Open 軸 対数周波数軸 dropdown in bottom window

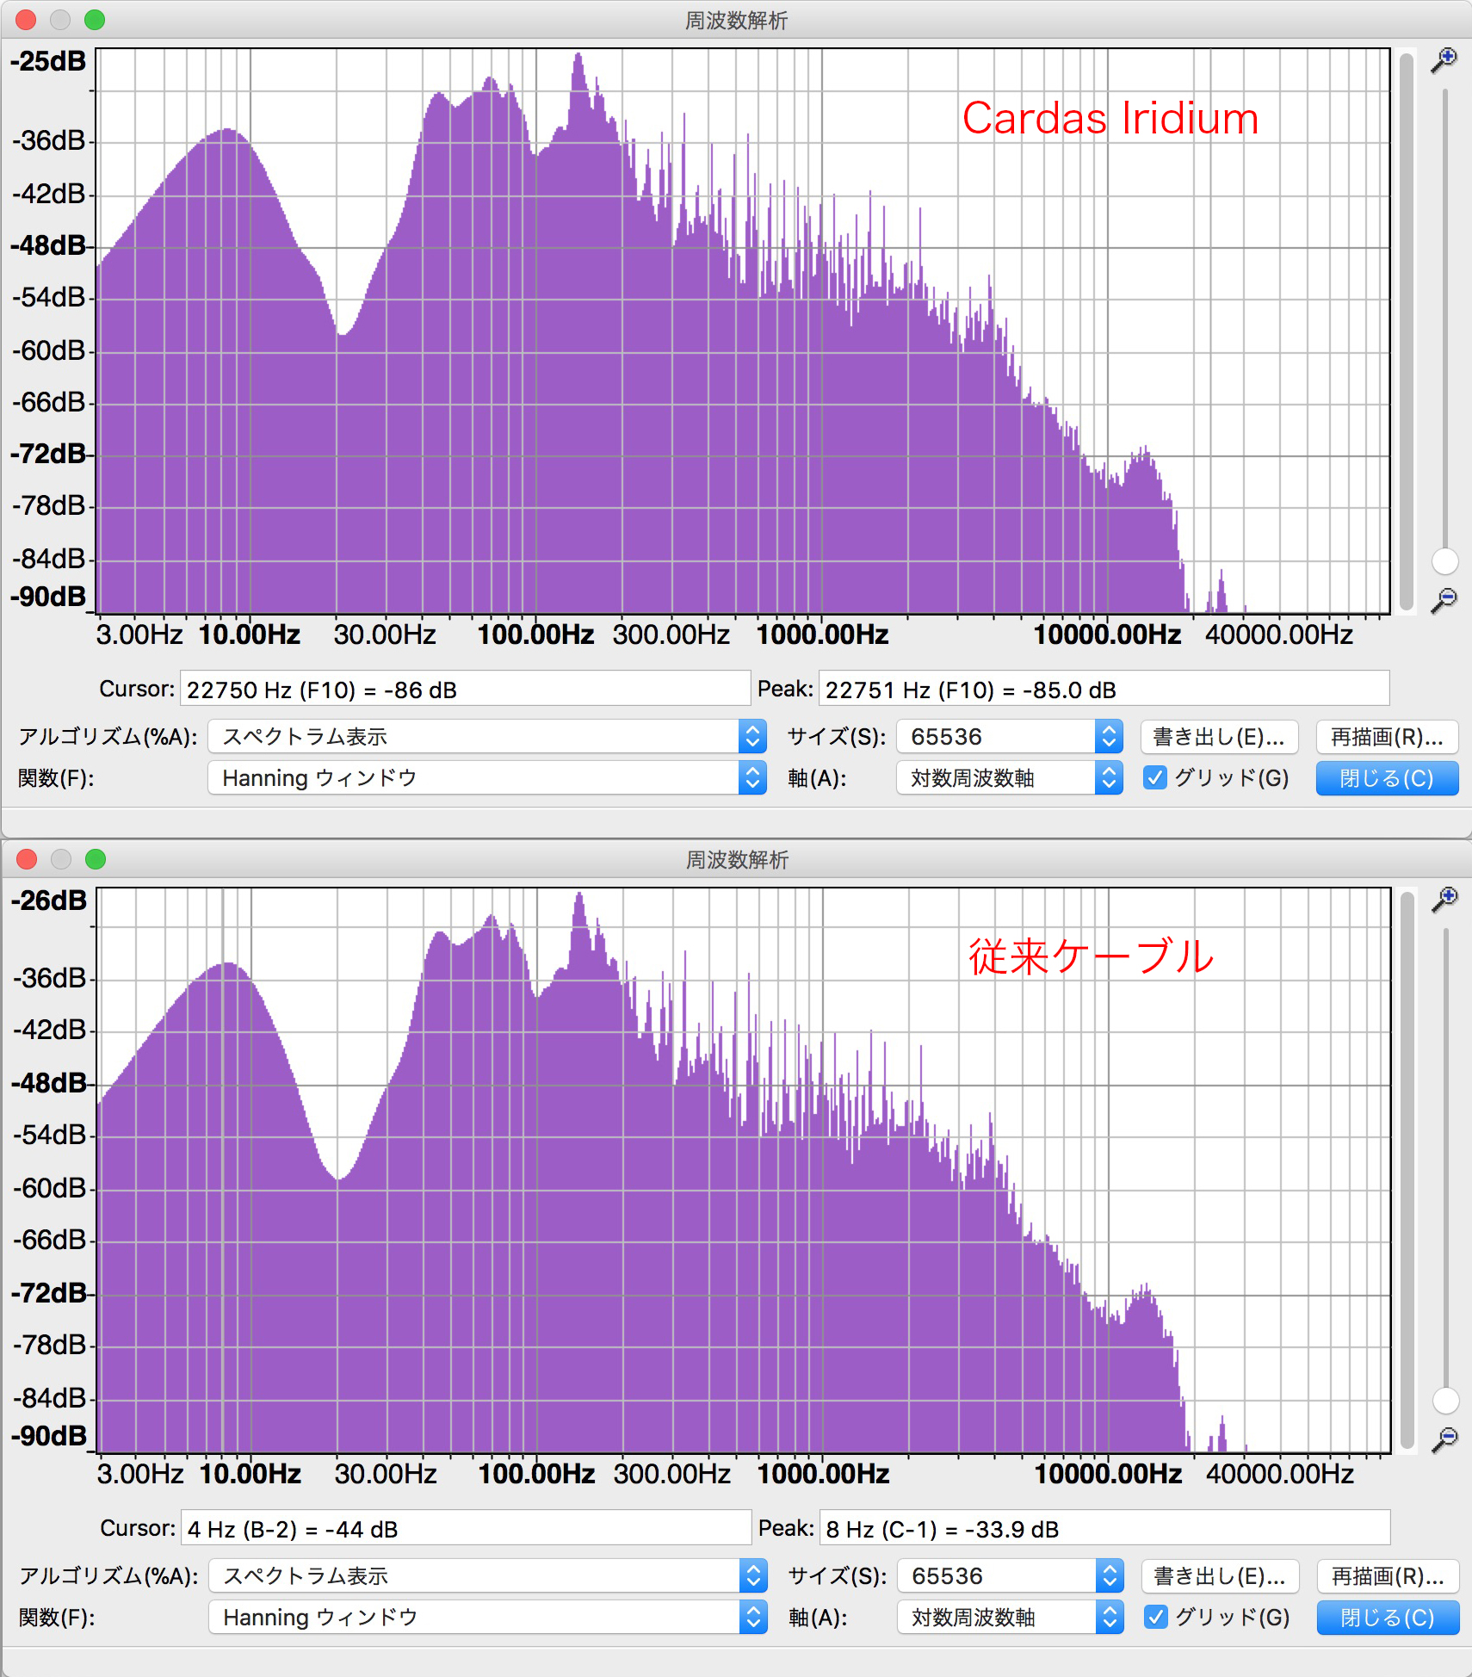(1011, 1618)
